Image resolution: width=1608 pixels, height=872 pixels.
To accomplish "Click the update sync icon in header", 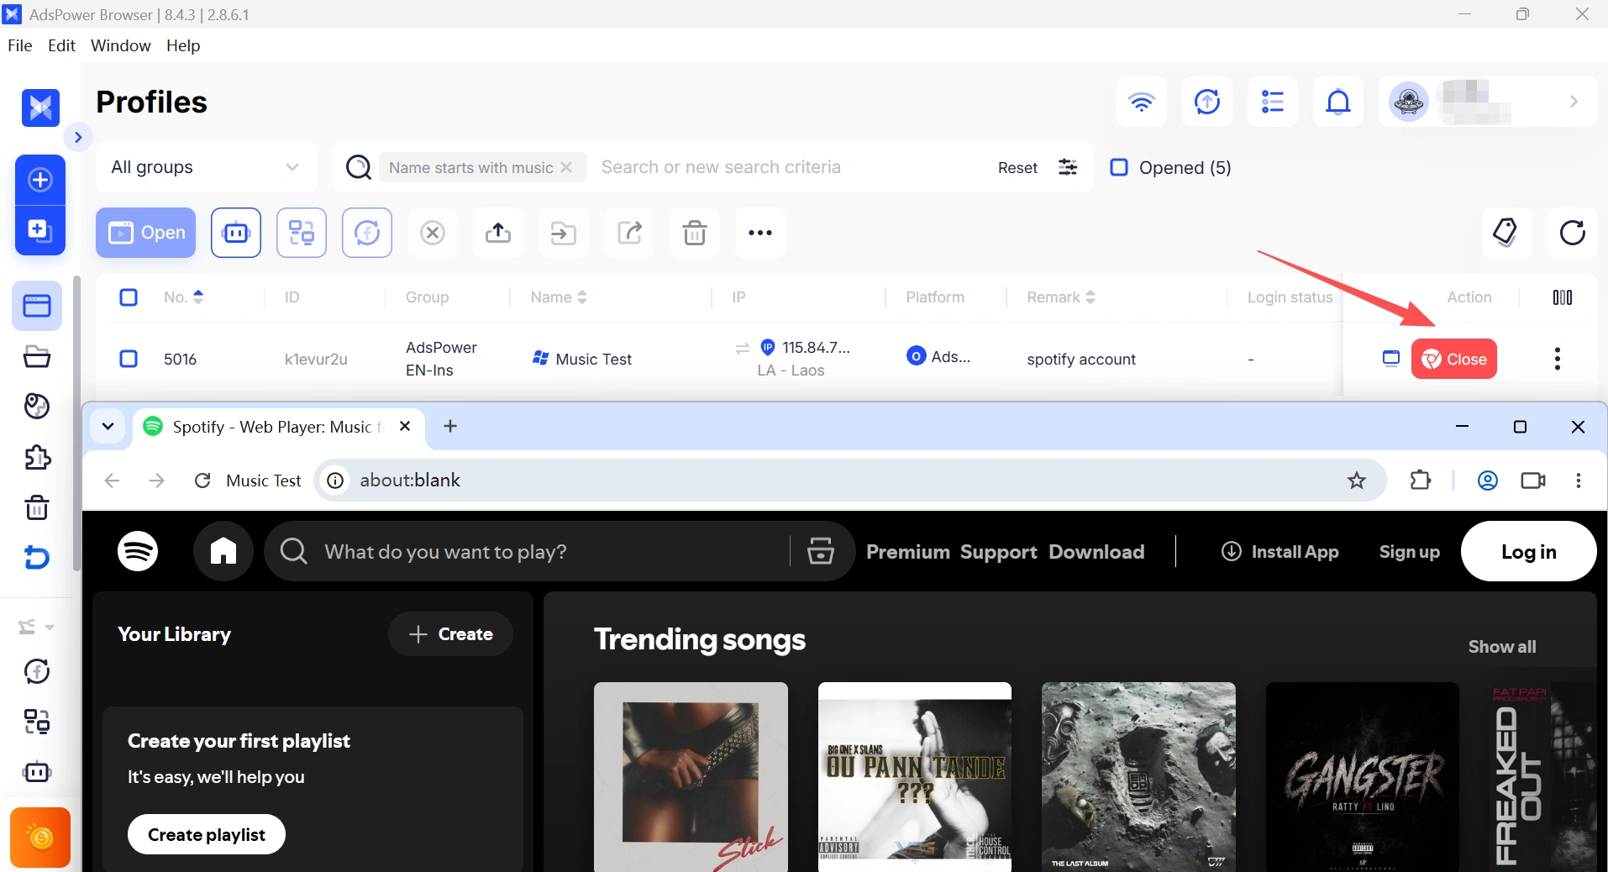I will (x=1207, y=102).
